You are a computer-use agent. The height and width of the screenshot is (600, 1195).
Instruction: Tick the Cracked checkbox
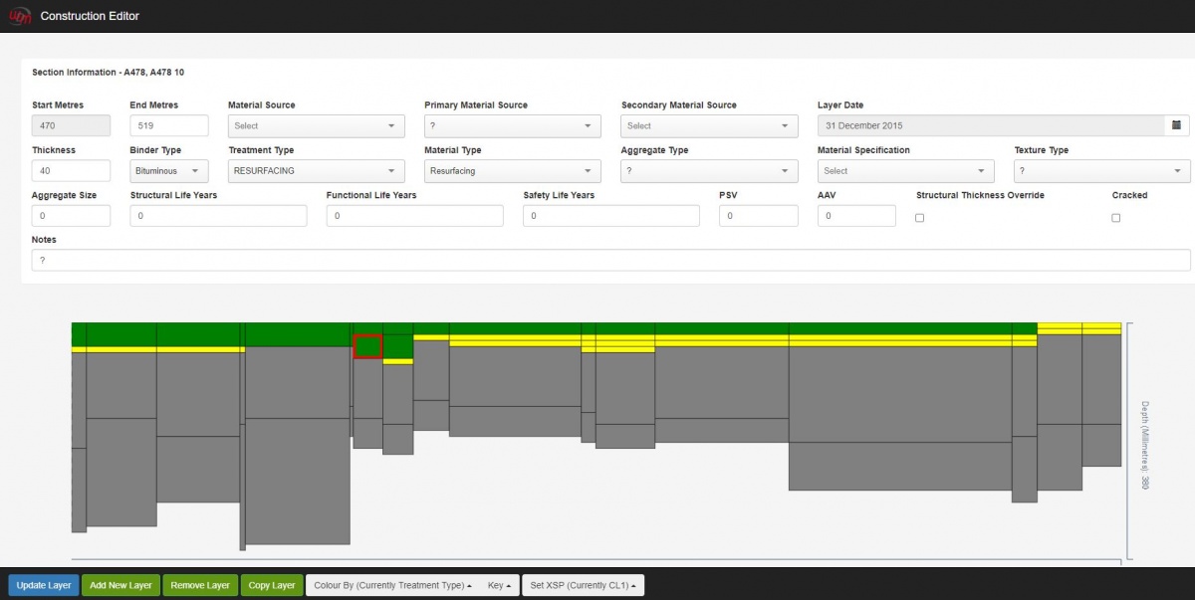click(1115, 218)
